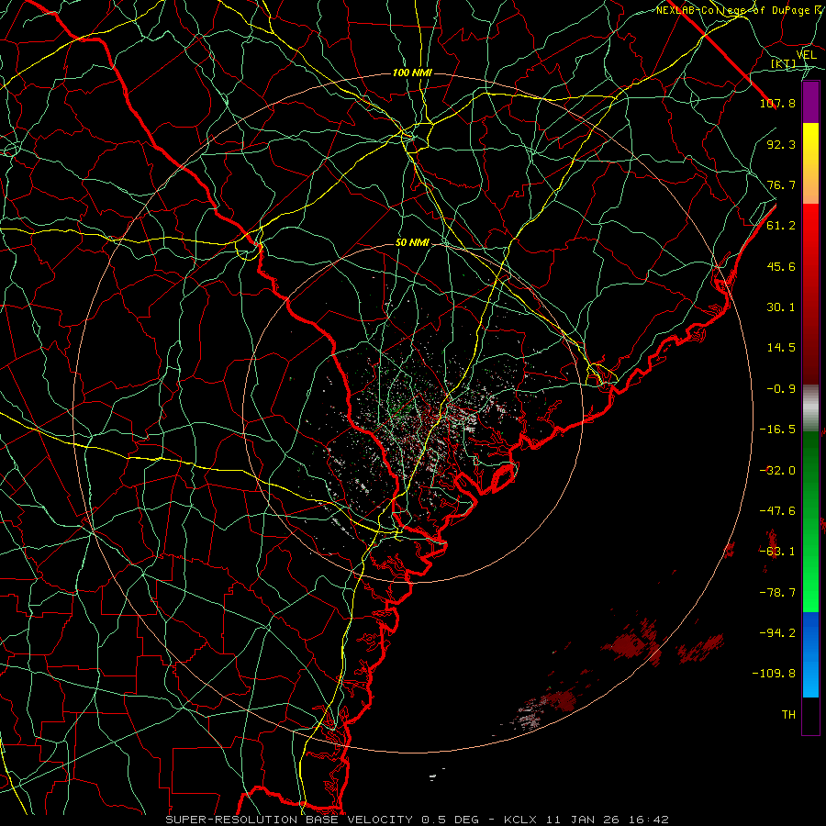Click the VEL legend title
The height and width of the screenshot is (826, 826).
(x=806, y=55)
